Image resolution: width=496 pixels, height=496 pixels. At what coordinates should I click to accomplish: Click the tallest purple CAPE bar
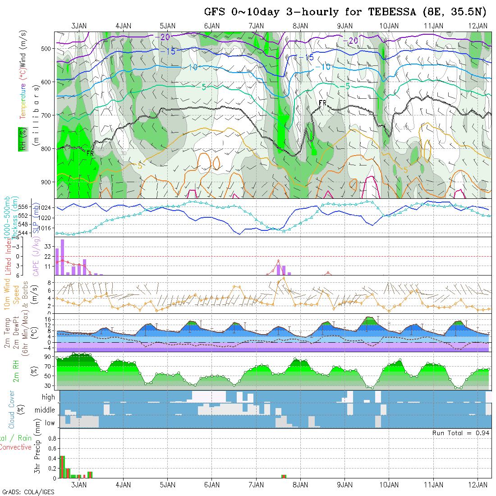[63, 257]
